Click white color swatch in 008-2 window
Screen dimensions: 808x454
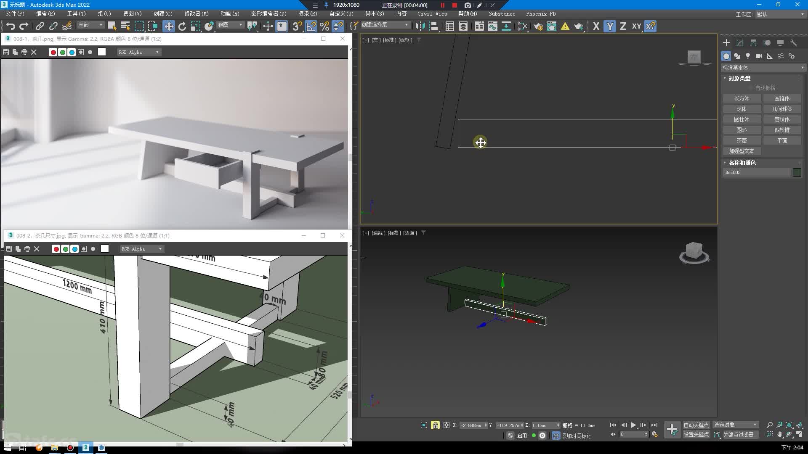[105, 248]
